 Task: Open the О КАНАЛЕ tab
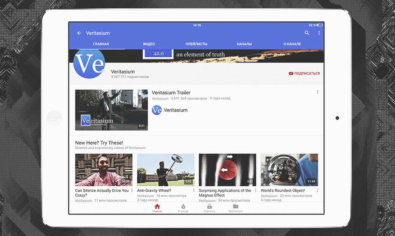[292, 44]
